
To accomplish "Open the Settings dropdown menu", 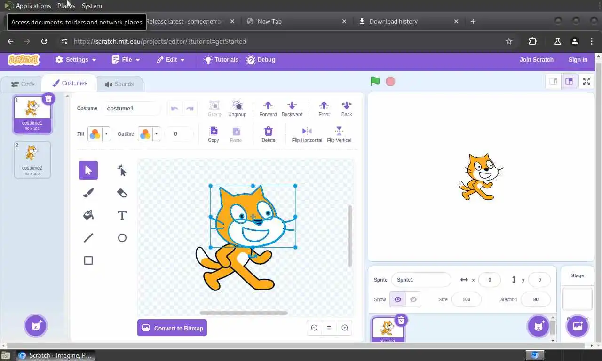I will coord(76,60).
